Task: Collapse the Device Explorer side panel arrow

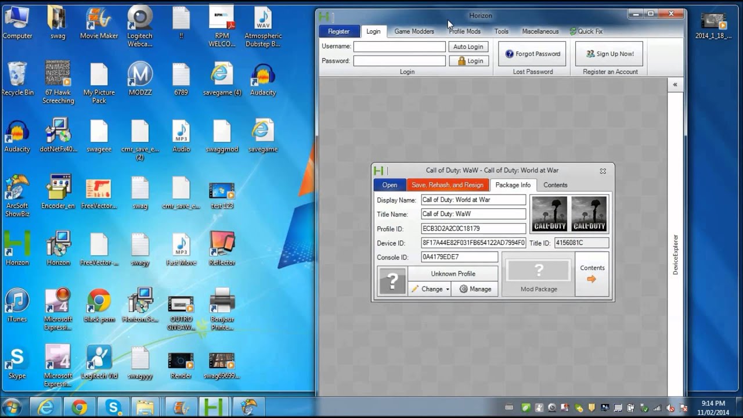Action: (x=675, y=85)
